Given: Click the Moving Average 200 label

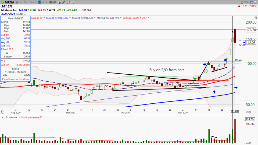Looking at the screenshot, I should coord(57,18).
